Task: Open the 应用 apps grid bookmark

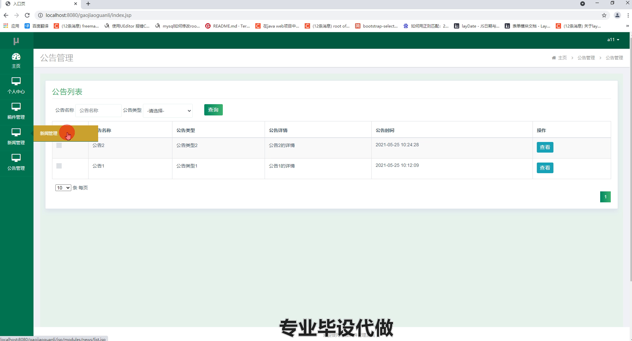Action: (11, 26)
